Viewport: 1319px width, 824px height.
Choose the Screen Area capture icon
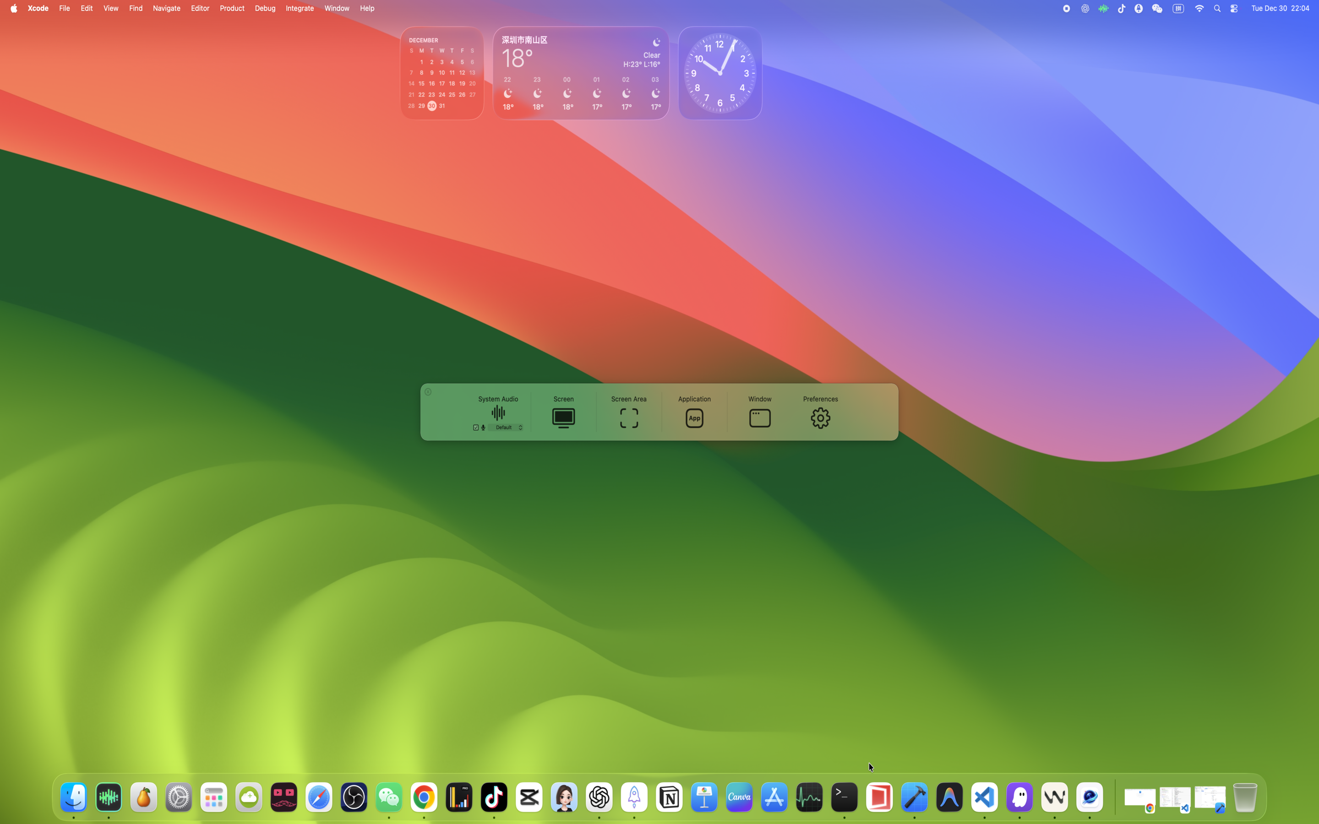click(628, 418)
